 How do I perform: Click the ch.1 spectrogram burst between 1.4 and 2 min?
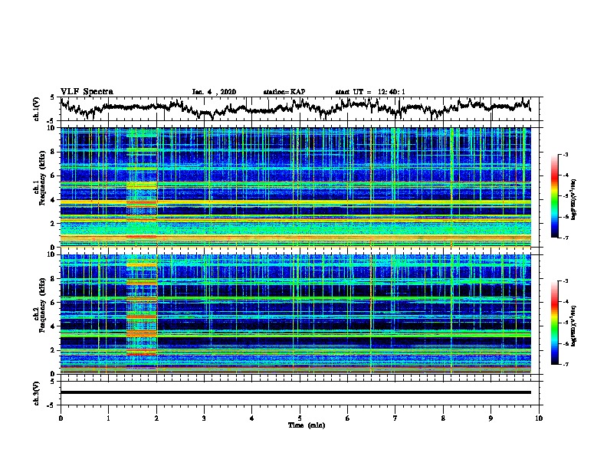(x=142, y=187)
